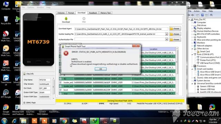The height and width of the screenshot is (124, 221).
Task: Click Device Manager help toolbar icon
Action: click(x=202, y=15)
